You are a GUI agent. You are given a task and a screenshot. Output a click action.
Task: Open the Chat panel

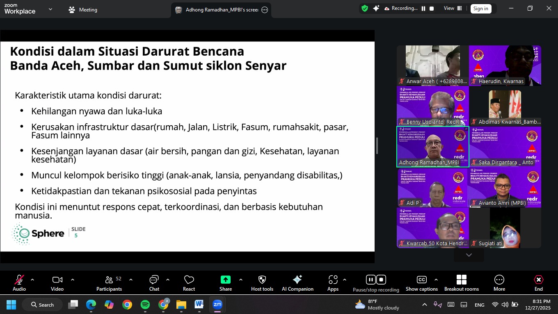(x=154, y=283)
